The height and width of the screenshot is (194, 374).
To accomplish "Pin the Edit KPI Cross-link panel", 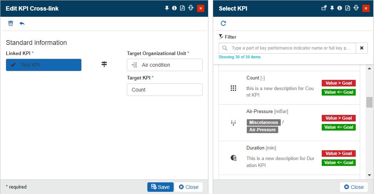I will click(x=167, y=8).
